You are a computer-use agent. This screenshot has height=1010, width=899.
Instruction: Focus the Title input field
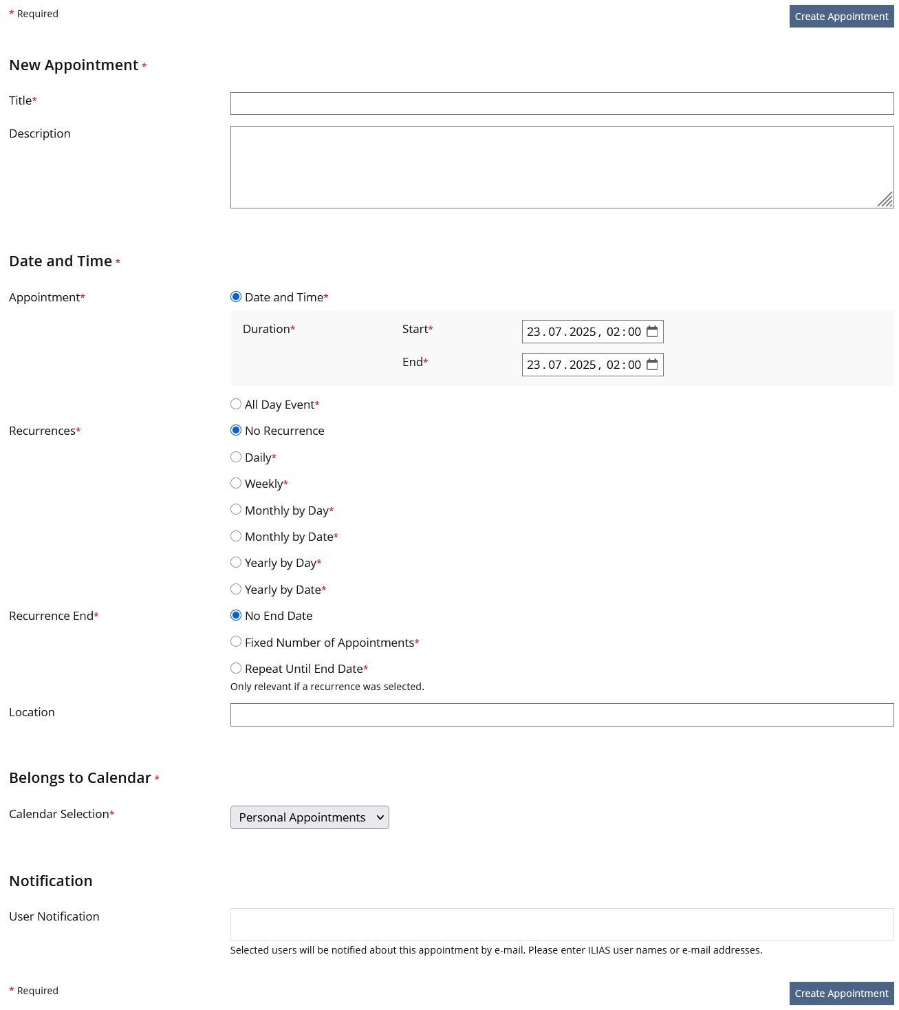[x=561, y=104]
